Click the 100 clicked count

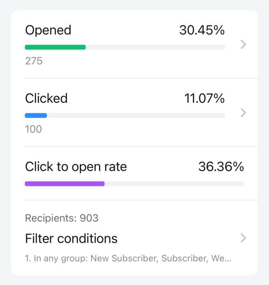coord(33,129)
